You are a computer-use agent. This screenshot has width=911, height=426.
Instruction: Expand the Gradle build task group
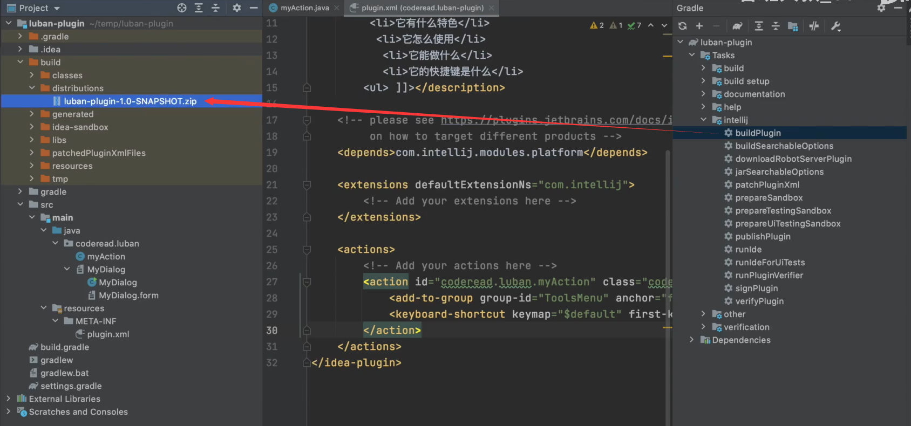pos(703,68)
